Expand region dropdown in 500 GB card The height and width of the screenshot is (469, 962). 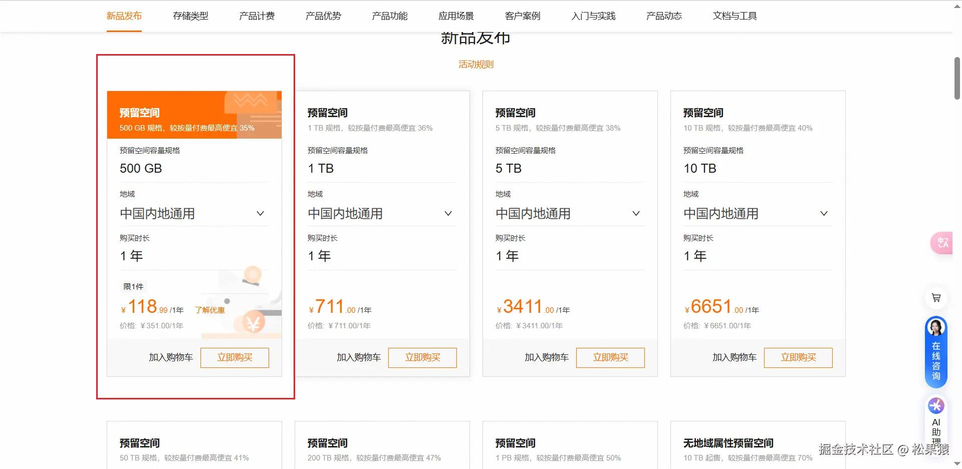pyautogui.click(x=194, y=214)
